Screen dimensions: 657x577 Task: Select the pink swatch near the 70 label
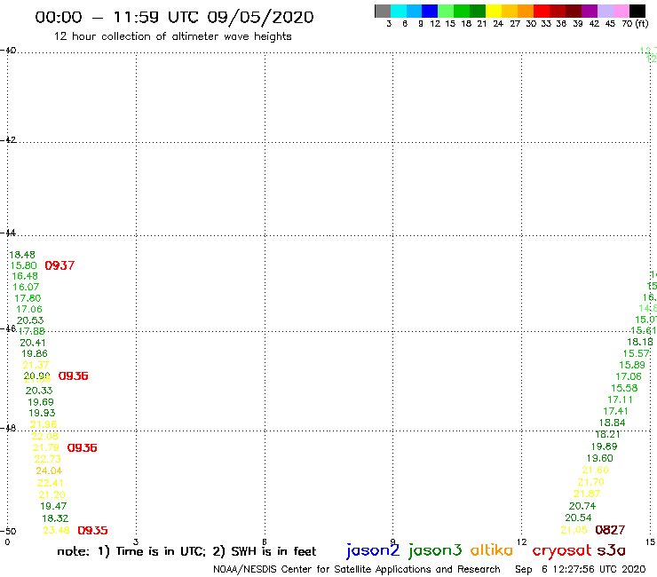[621, 11]
